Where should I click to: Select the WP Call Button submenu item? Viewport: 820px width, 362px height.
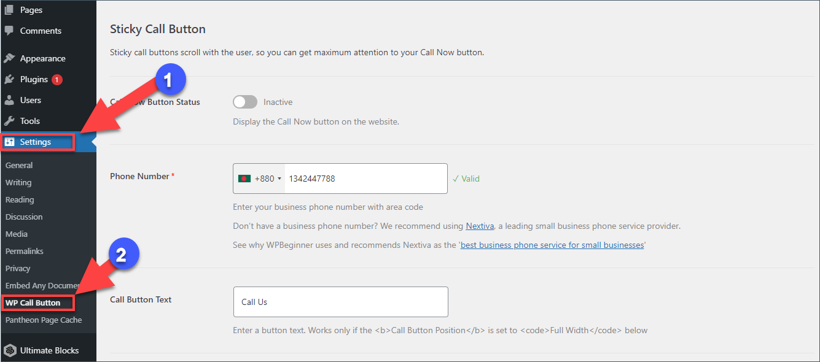coord(33,302)
